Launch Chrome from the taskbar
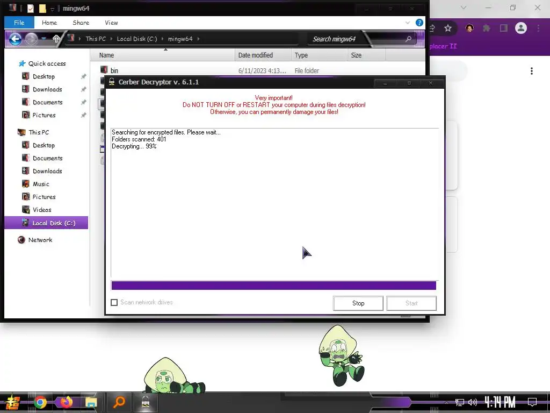550x413 pixels. (x=40, y=402)
